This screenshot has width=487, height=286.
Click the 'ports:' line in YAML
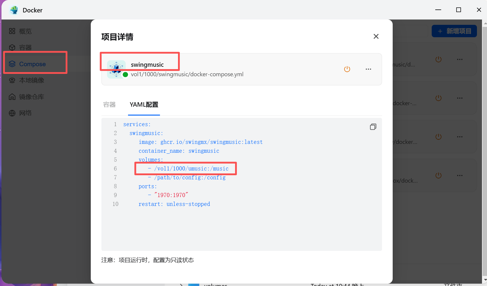click(148, 186)
